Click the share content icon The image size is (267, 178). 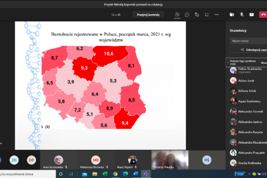252,14
